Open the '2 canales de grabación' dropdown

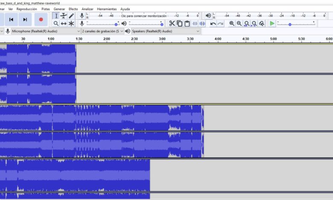pyautogui.click(x=102, y=31)
